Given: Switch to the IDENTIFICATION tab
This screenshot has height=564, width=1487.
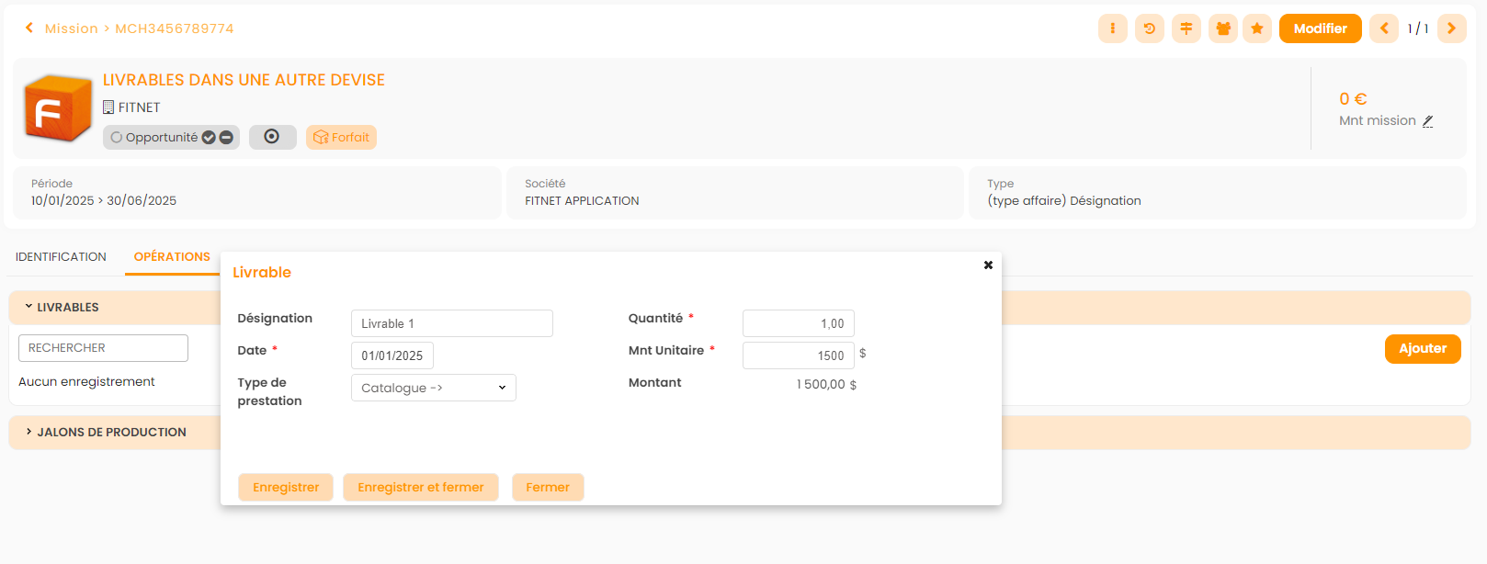Looking at the screenshot, I should tap(61, 257).
